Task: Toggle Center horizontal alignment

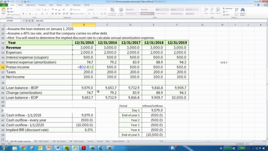Action: 56,14
